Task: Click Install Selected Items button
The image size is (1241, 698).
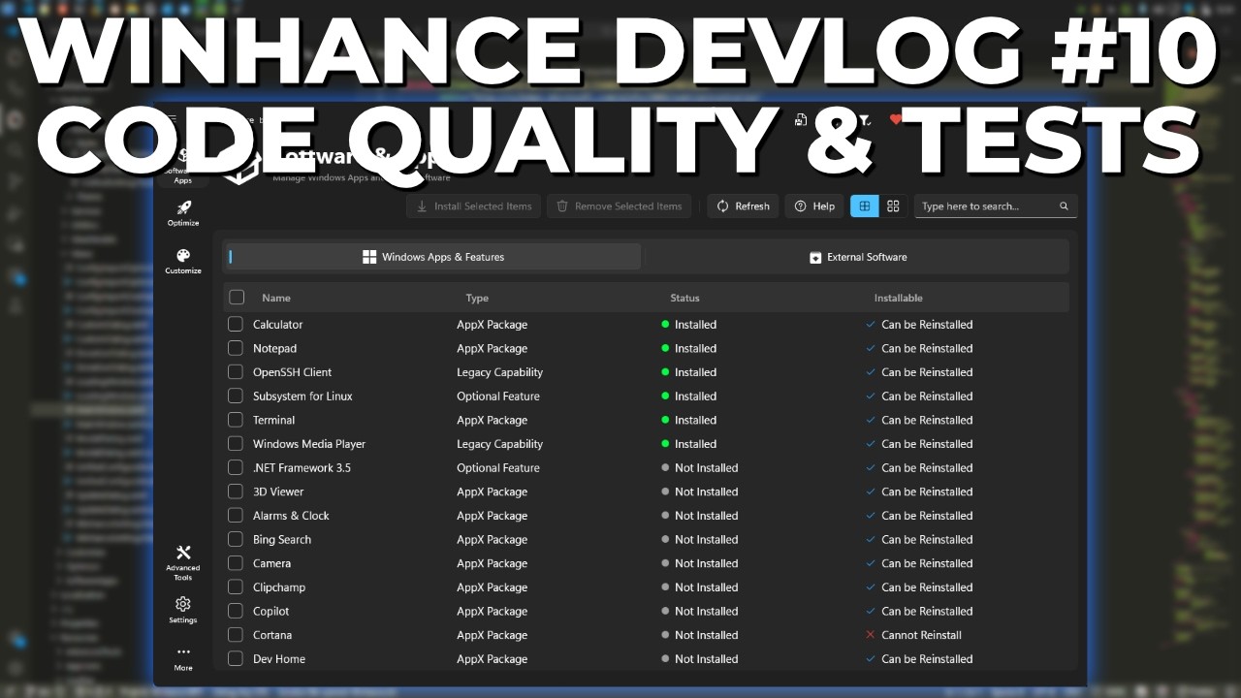Action: (x=474, y=206)
